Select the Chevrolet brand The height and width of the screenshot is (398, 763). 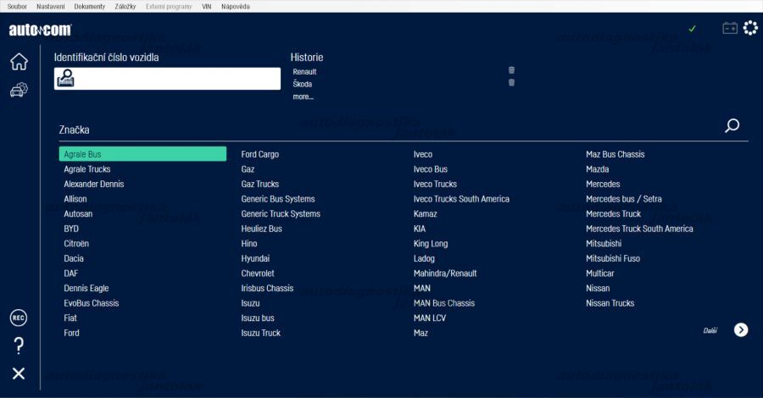[x=258, y=274]
